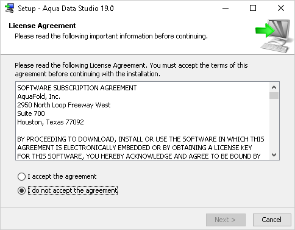The width and height of the screenshot is (295, 230).
Task: Click the 'BY PROCEEDING TO DOWNLOAD' paragraph
Action: [141, 148]
